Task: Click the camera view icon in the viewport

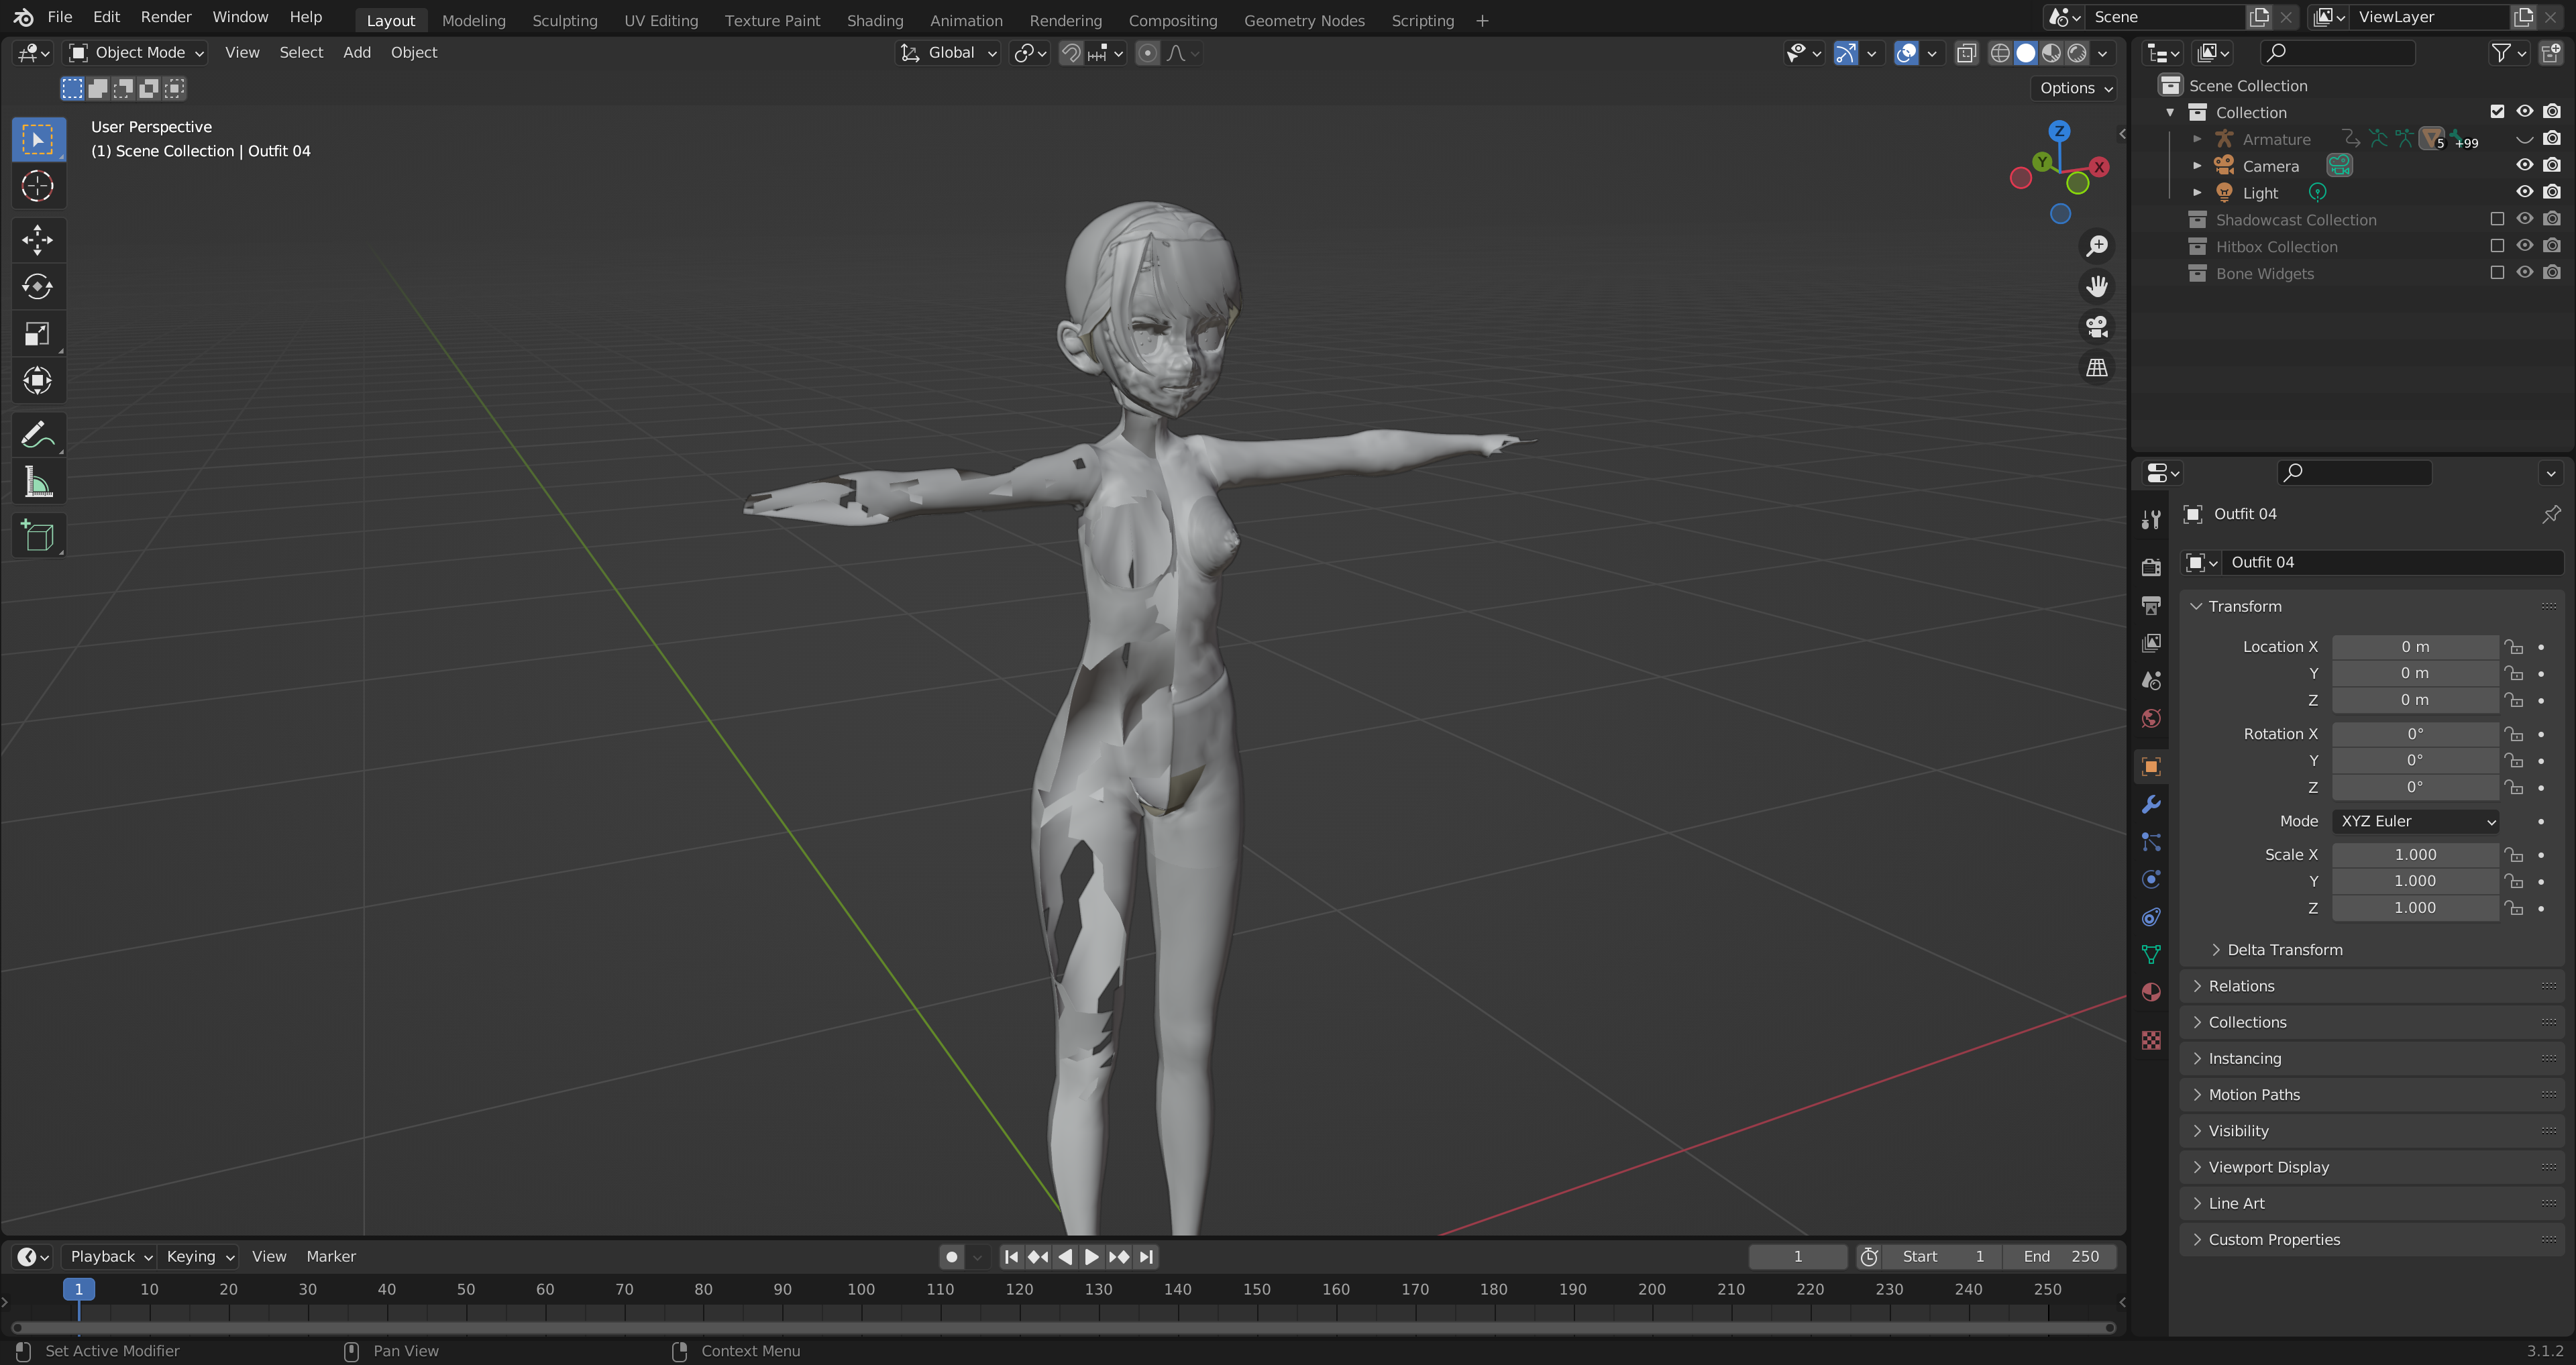Action: tap(2097, 327)
